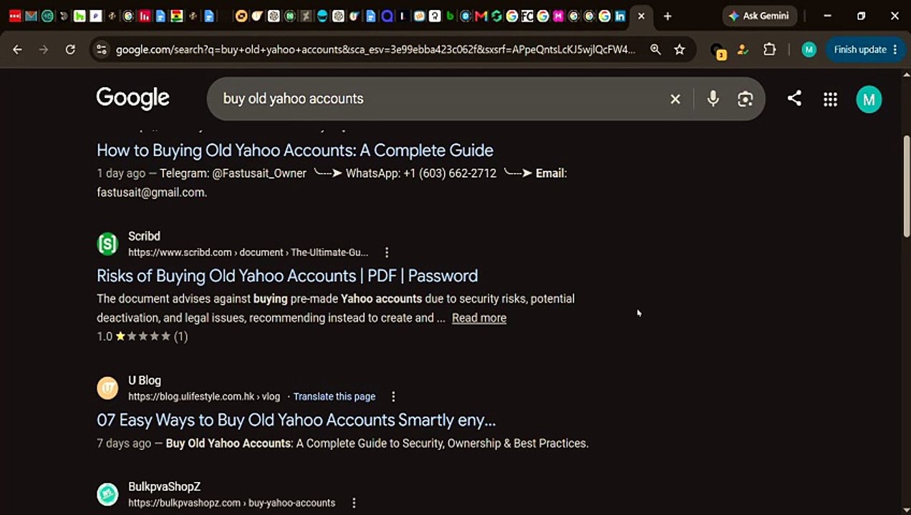This screenshot has width=911, height=515.
Task: Click the Scribd site name
Action: click(144, 236)
